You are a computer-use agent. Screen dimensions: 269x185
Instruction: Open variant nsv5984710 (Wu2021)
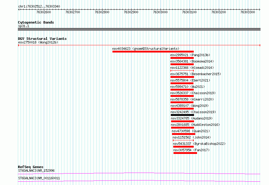coord(187,87)
